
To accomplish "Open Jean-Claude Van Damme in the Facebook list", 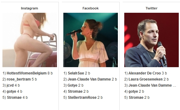I will (89, 79).
